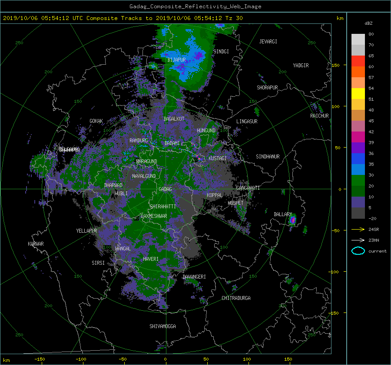Click the HUBLI city label
The width and height of the screenshot is (391, 365).
(x=121, y=193)
